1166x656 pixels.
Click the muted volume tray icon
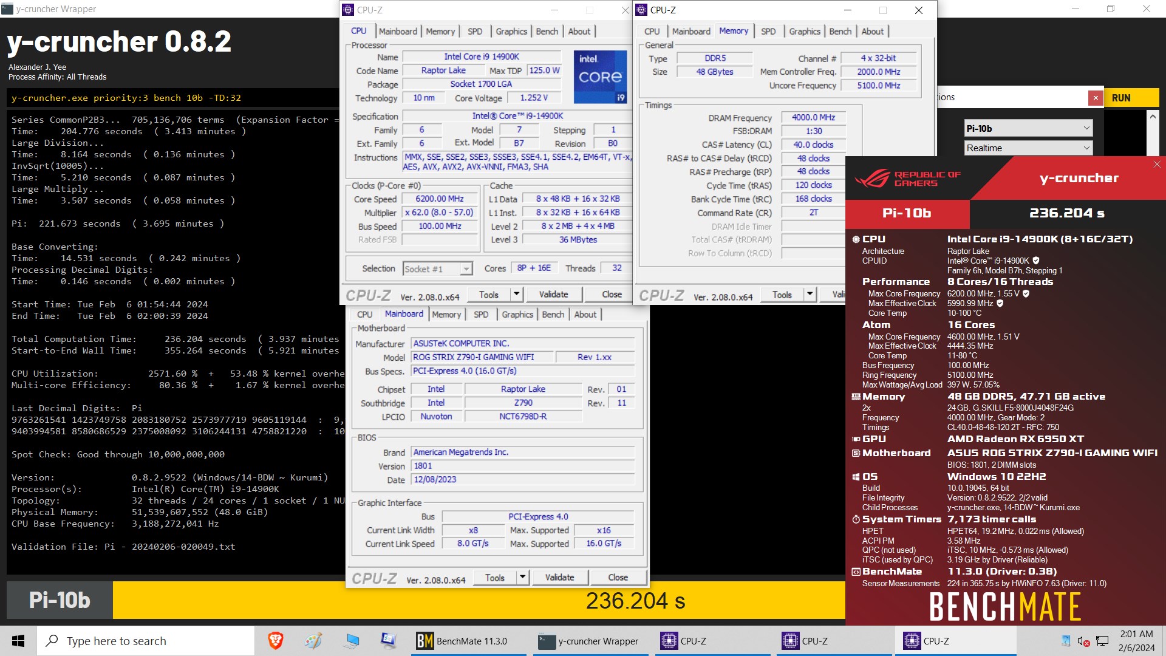[x=1083, y=641]
